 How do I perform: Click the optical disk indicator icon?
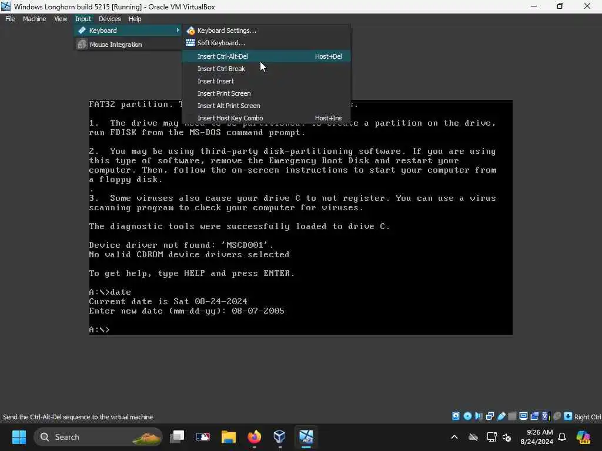pos(467,416)
